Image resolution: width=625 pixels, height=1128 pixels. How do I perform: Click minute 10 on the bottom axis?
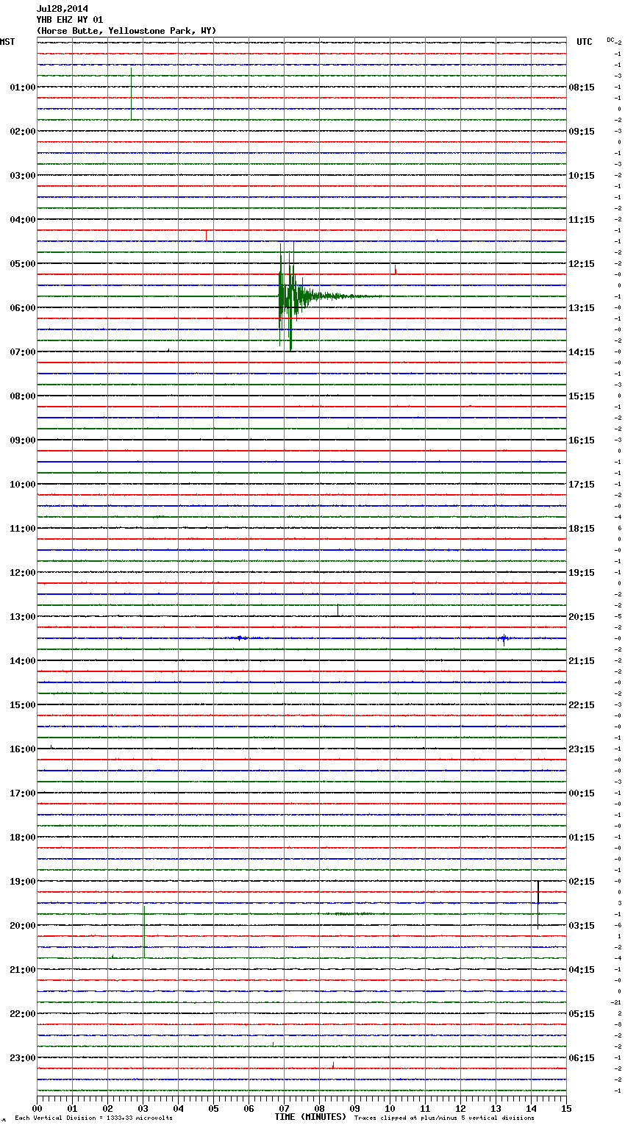[390, 1109]
